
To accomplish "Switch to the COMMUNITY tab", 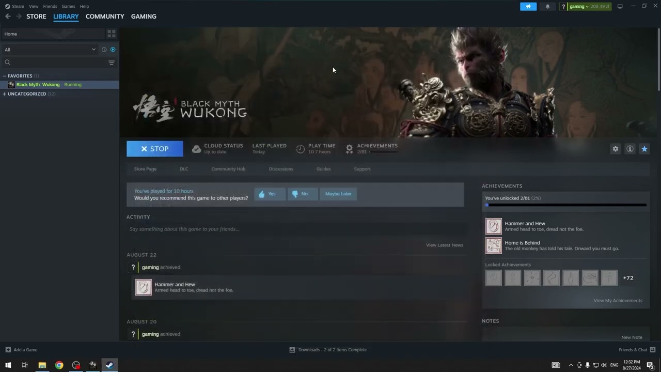I will (105, 17).
